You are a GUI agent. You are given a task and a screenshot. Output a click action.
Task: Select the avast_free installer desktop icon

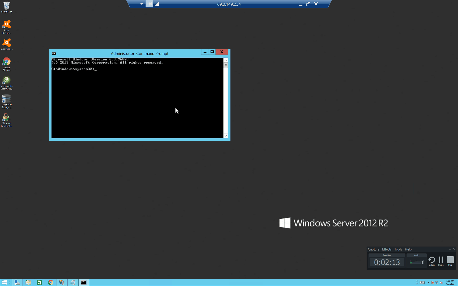6,44
